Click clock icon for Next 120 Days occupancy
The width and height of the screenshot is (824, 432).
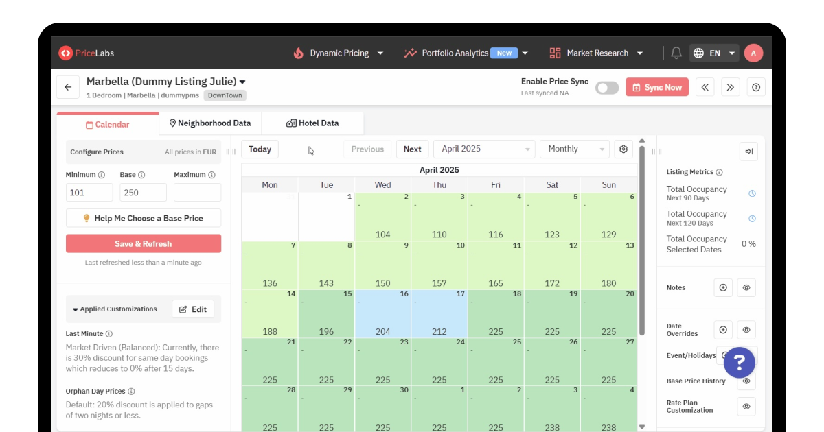pyautogui.click(x=752, y=219)
